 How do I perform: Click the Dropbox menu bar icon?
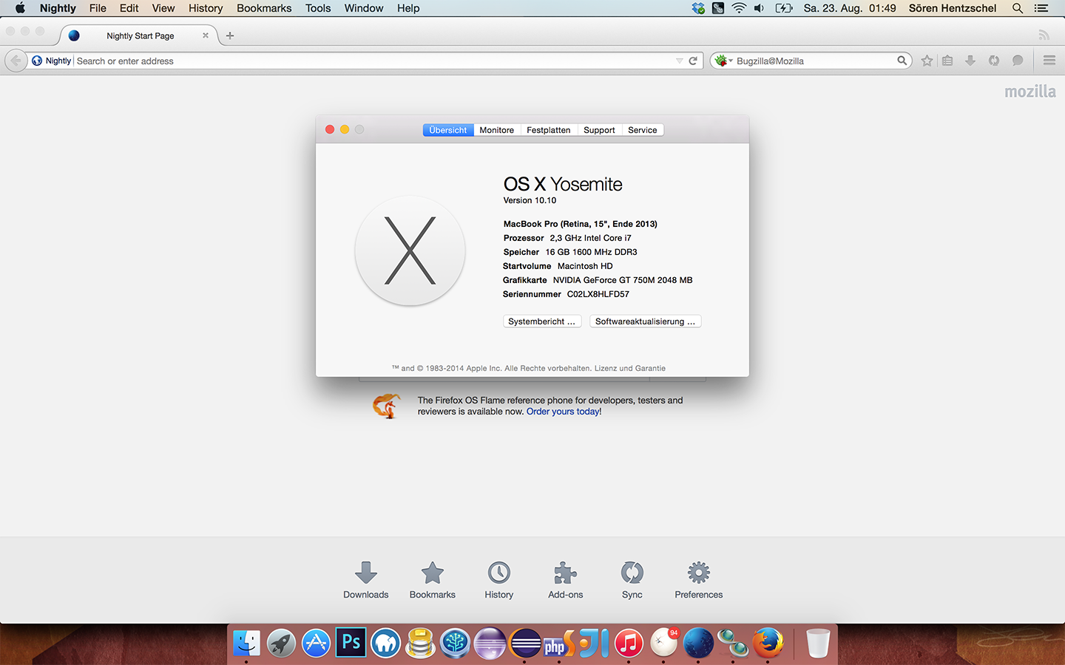[698, 8]
